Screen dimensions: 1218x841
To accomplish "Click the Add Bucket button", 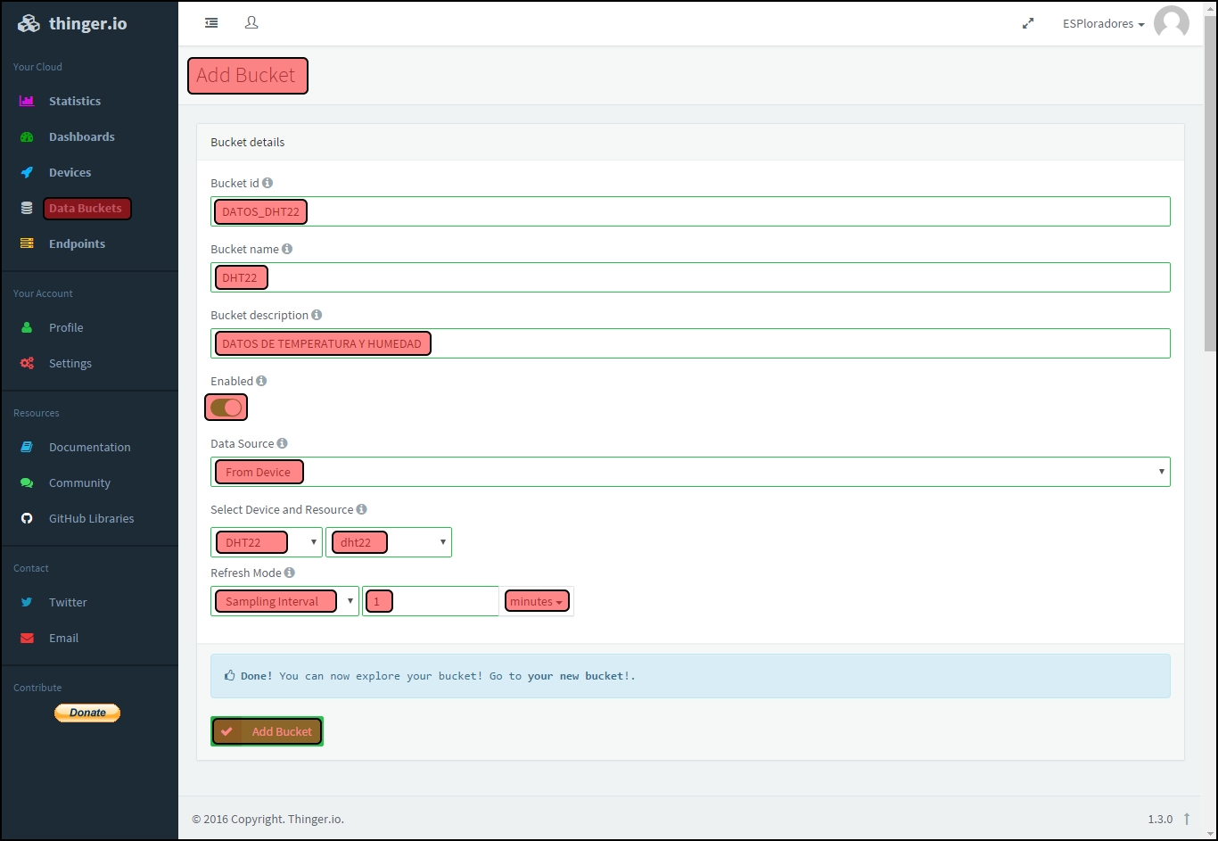I will pyautogui.click(x=267, y=731).
